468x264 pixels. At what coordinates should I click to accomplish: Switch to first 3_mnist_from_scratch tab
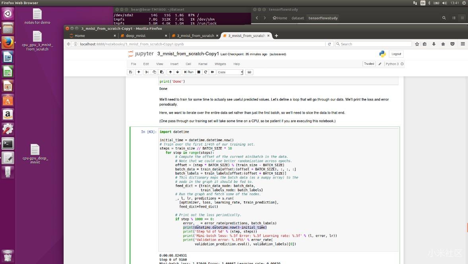[195, 35]
